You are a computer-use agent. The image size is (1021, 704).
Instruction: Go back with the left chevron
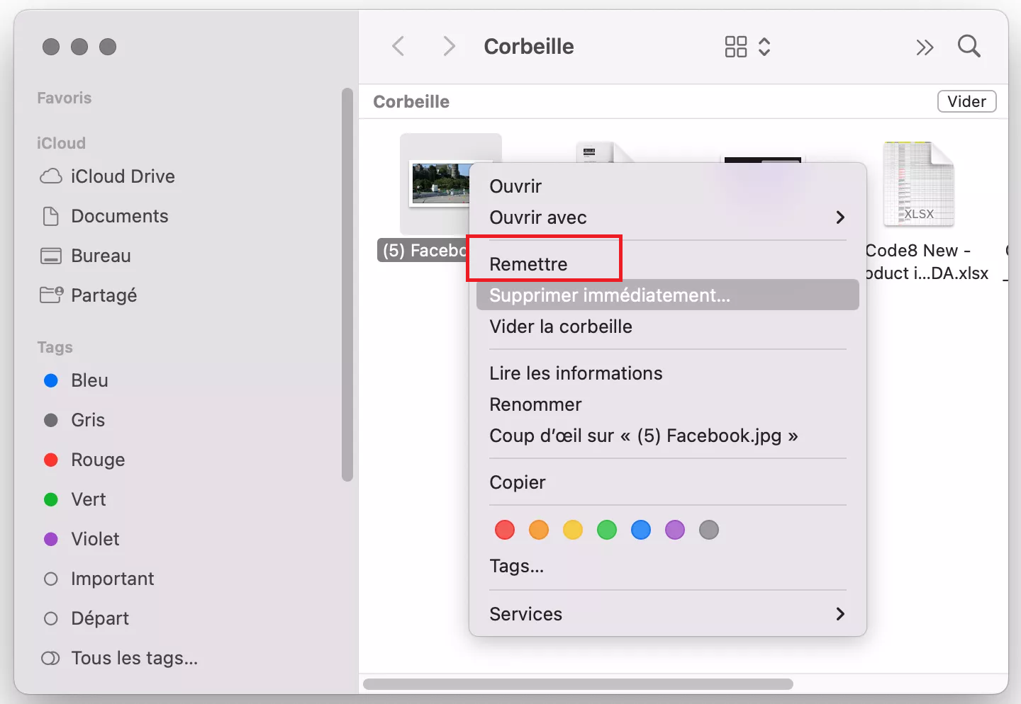[x=398, y=47]
